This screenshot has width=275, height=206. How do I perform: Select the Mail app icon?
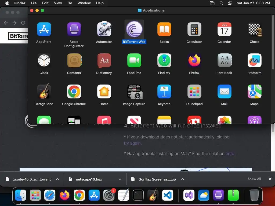(224, 91)
